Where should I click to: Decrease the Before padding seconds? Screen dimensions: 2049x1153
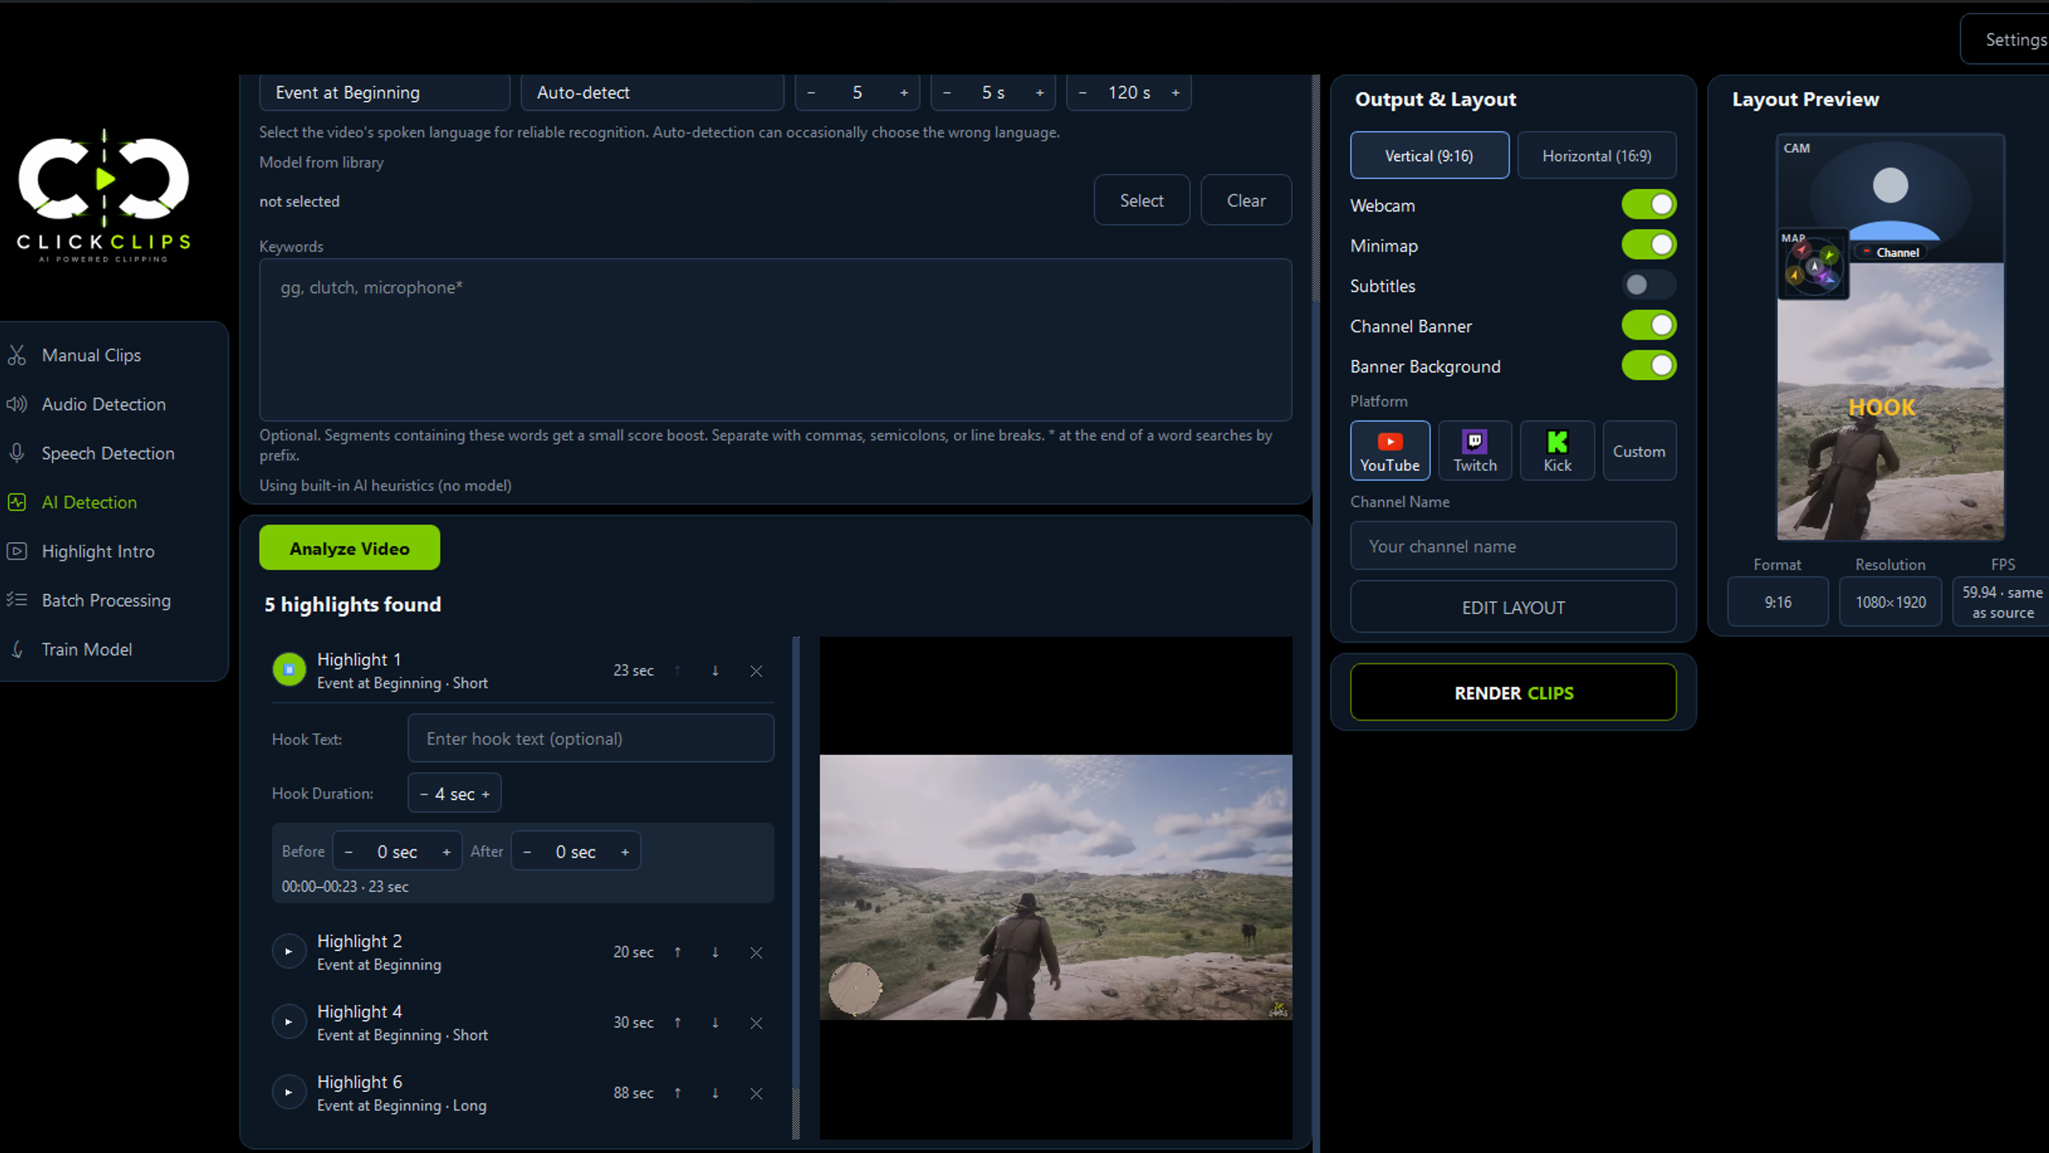348,852
